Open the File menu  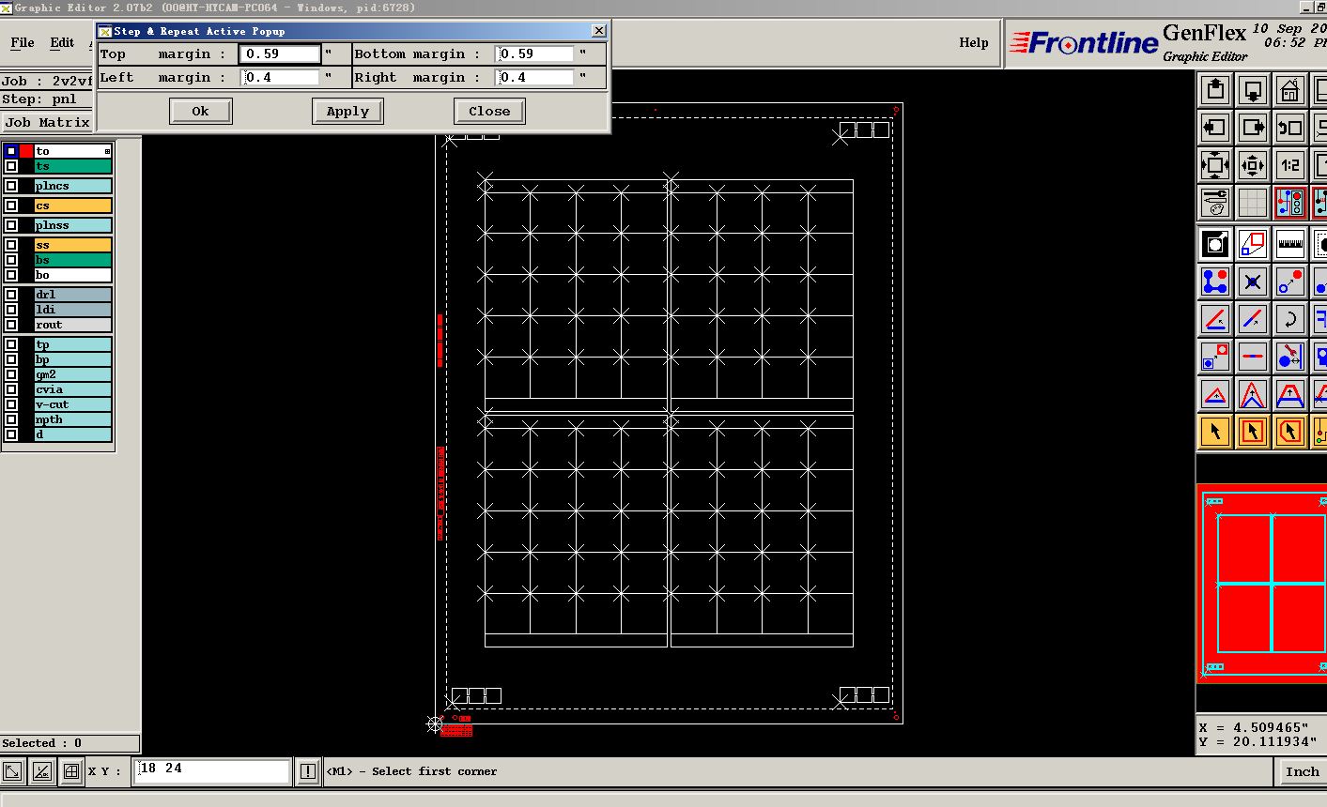(22, 42)
